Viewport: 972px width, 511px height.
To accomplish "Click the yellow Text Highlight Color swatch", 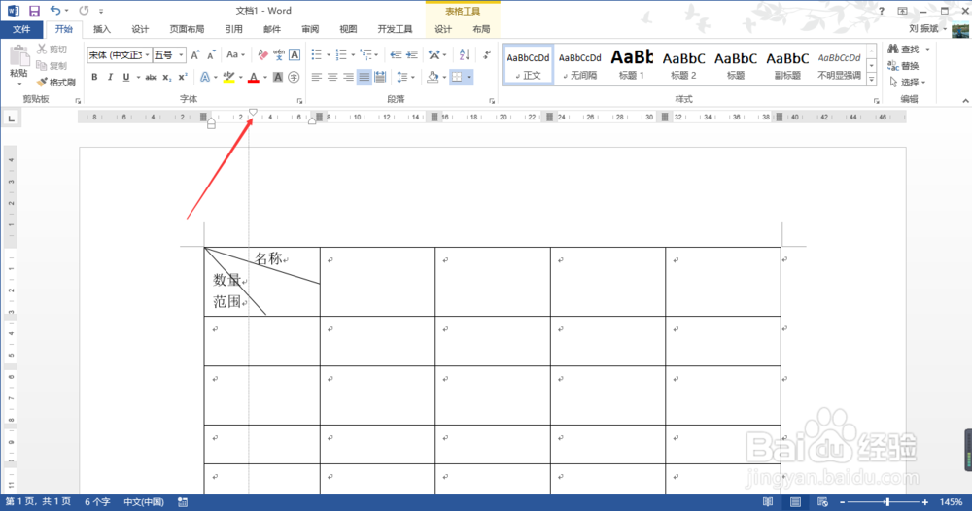I will [228, 78].
